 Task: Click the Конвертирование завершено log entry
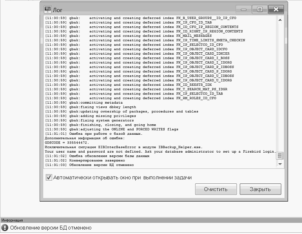point(97,160)
